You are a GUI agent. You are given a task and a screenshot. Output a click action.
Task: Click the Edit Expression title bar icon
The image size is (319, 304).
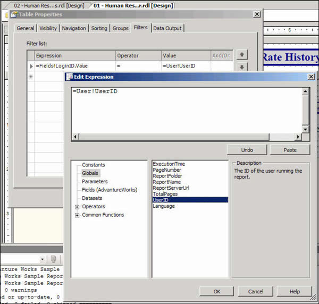tap(69, 77)
